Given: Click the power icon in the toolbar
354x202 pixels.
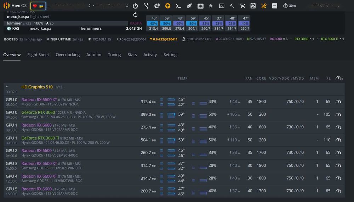Looking at the screenshot, I should [x=135, y=6].
